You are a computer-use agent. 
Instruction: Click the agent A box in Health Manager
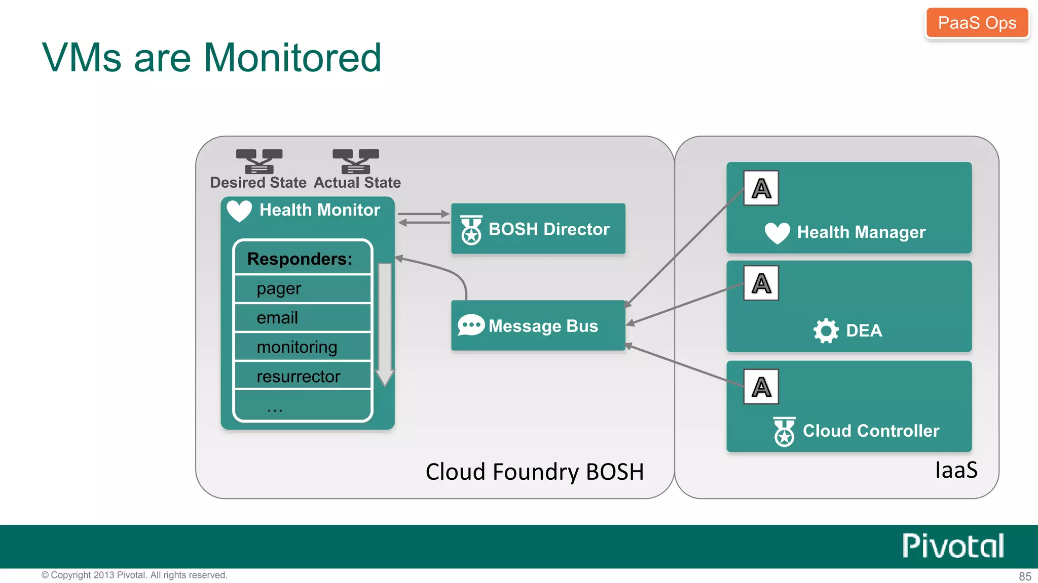761,188
